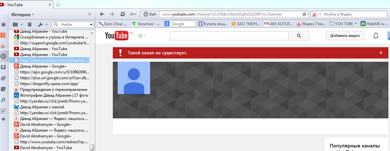
Task: Expand the Найти search field dropdown arrow
Action: pos(91,25)
